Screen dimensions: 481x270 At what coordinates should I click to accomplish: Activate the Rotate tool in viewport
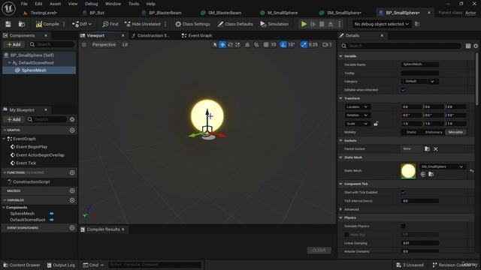(x=230, y=45)
